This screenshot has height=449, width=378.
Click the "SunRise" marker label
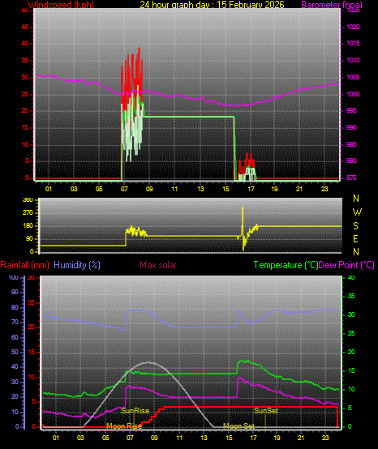135,411
